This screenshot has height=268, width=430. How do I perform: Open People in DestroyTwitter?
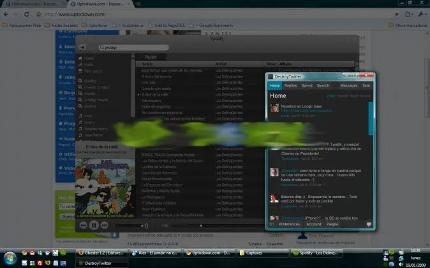coord(332,224)
